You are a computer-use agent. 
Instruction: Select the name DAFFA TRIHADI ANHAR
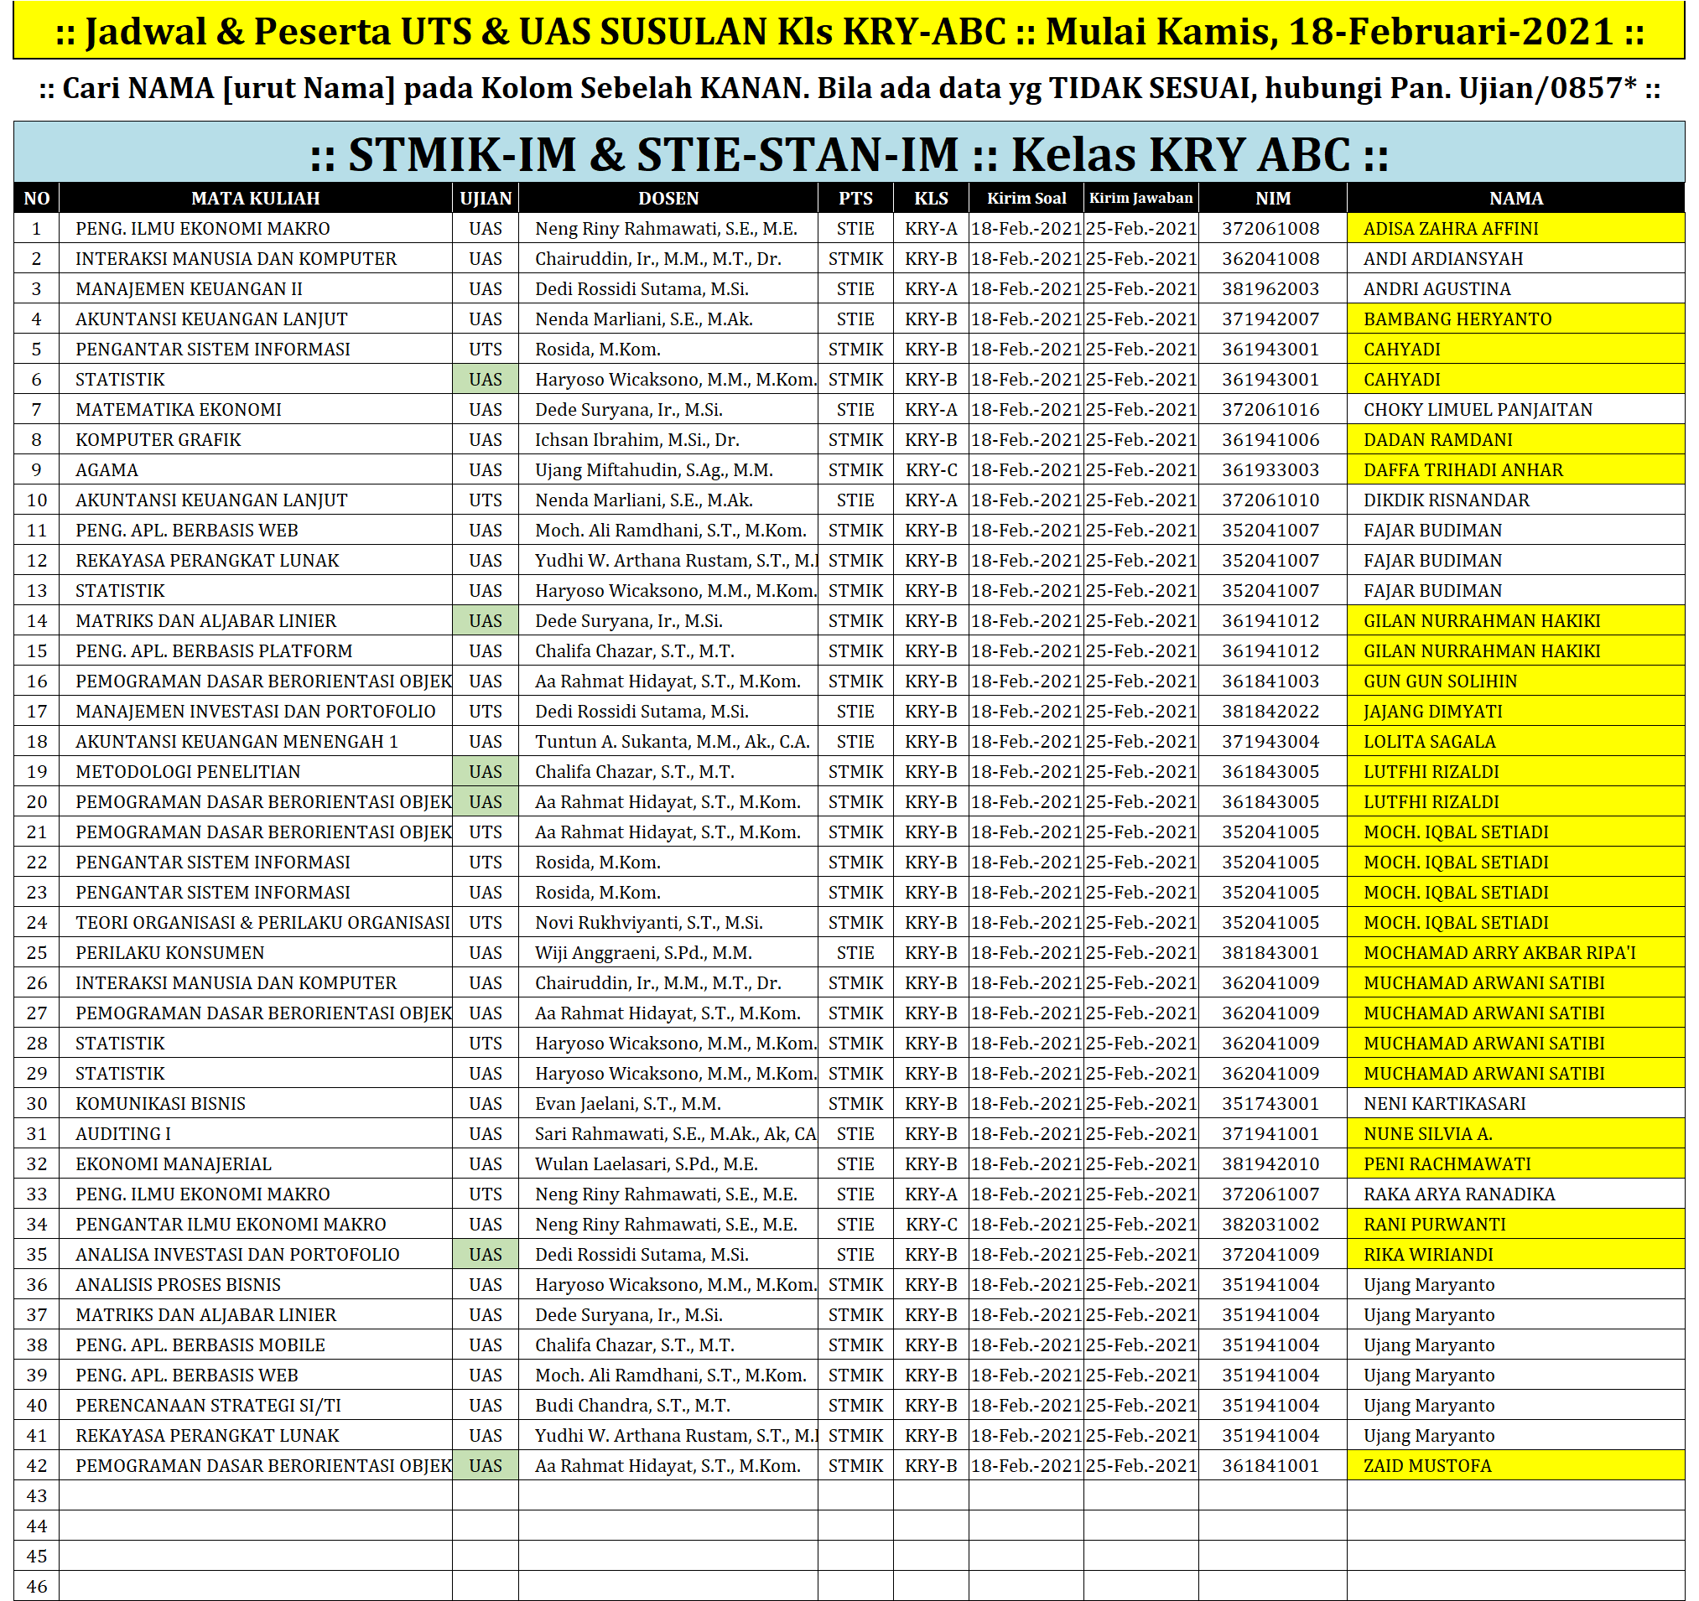pos(1463,470)
